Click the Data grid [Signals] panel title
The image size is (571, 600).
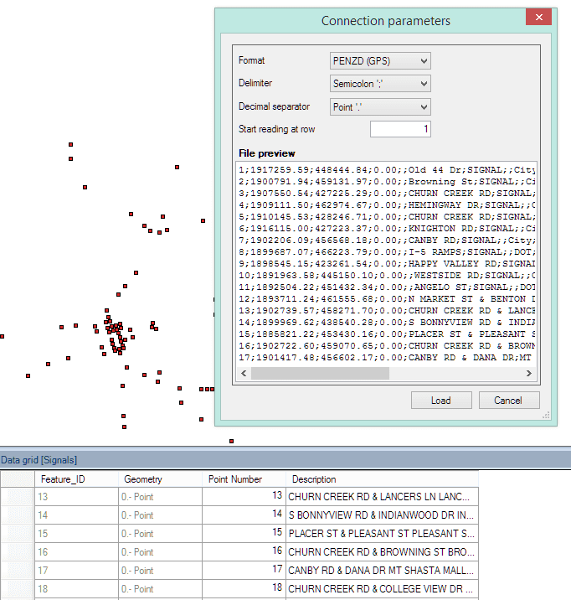coord(39,460)
